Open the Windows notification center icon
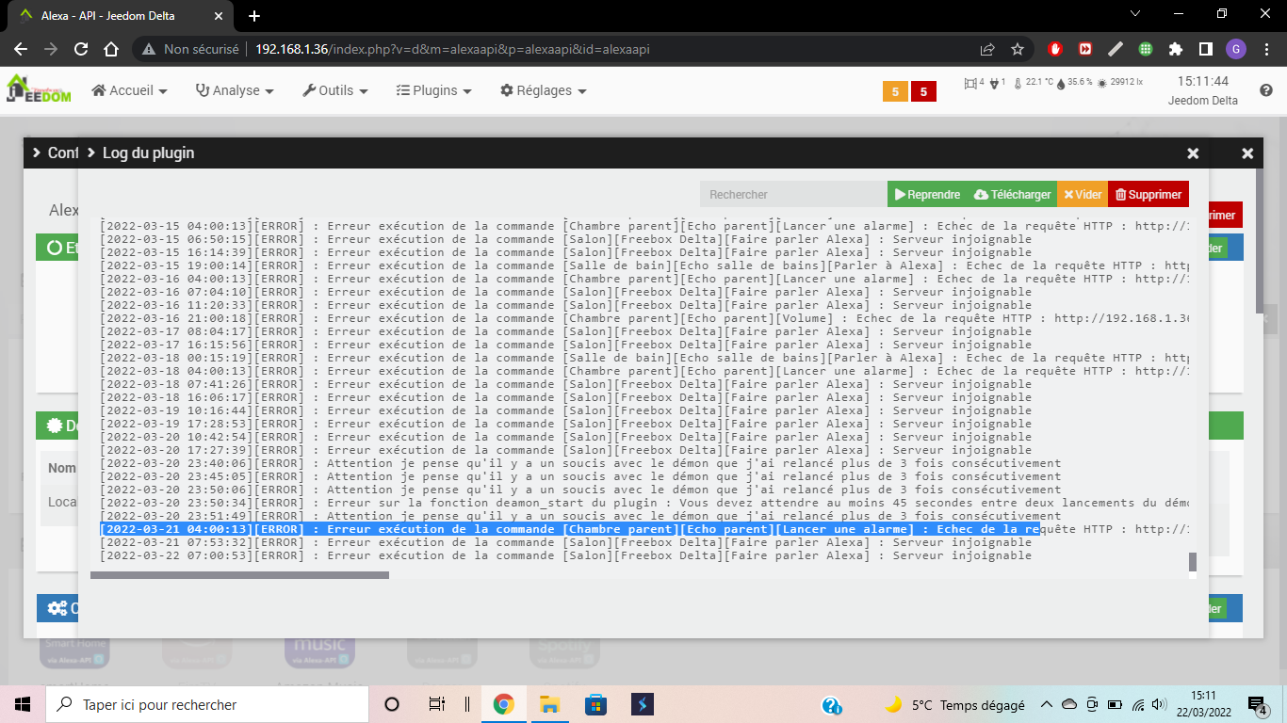Screen dimensions: 1287x723 [x=1258, y=704]
